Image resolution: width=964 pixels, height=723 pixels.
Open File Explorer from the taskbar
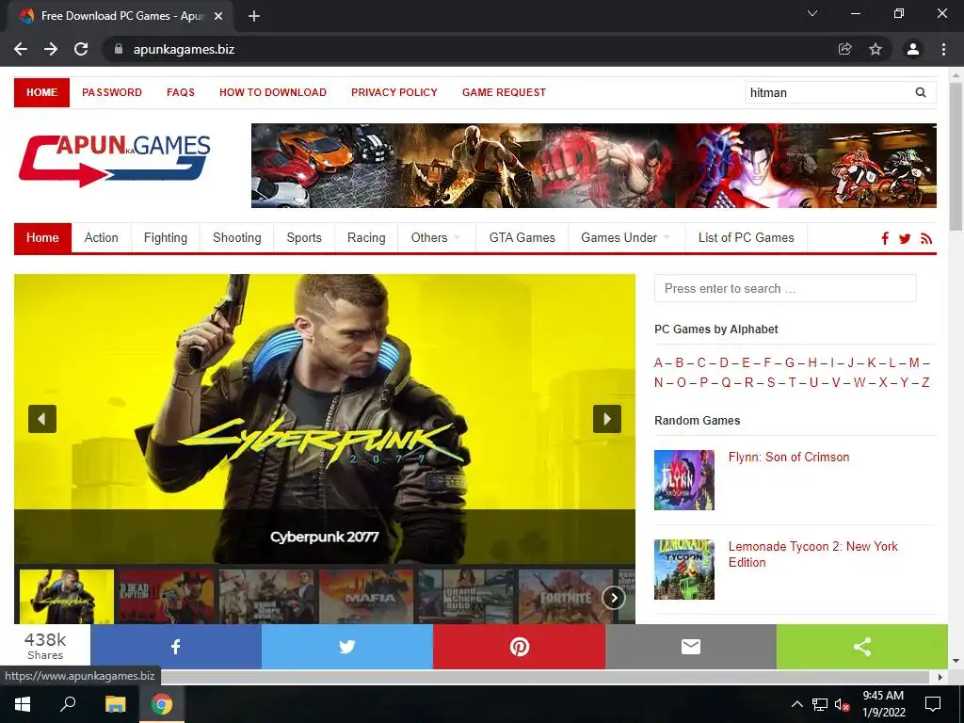[x=115, y=704]
